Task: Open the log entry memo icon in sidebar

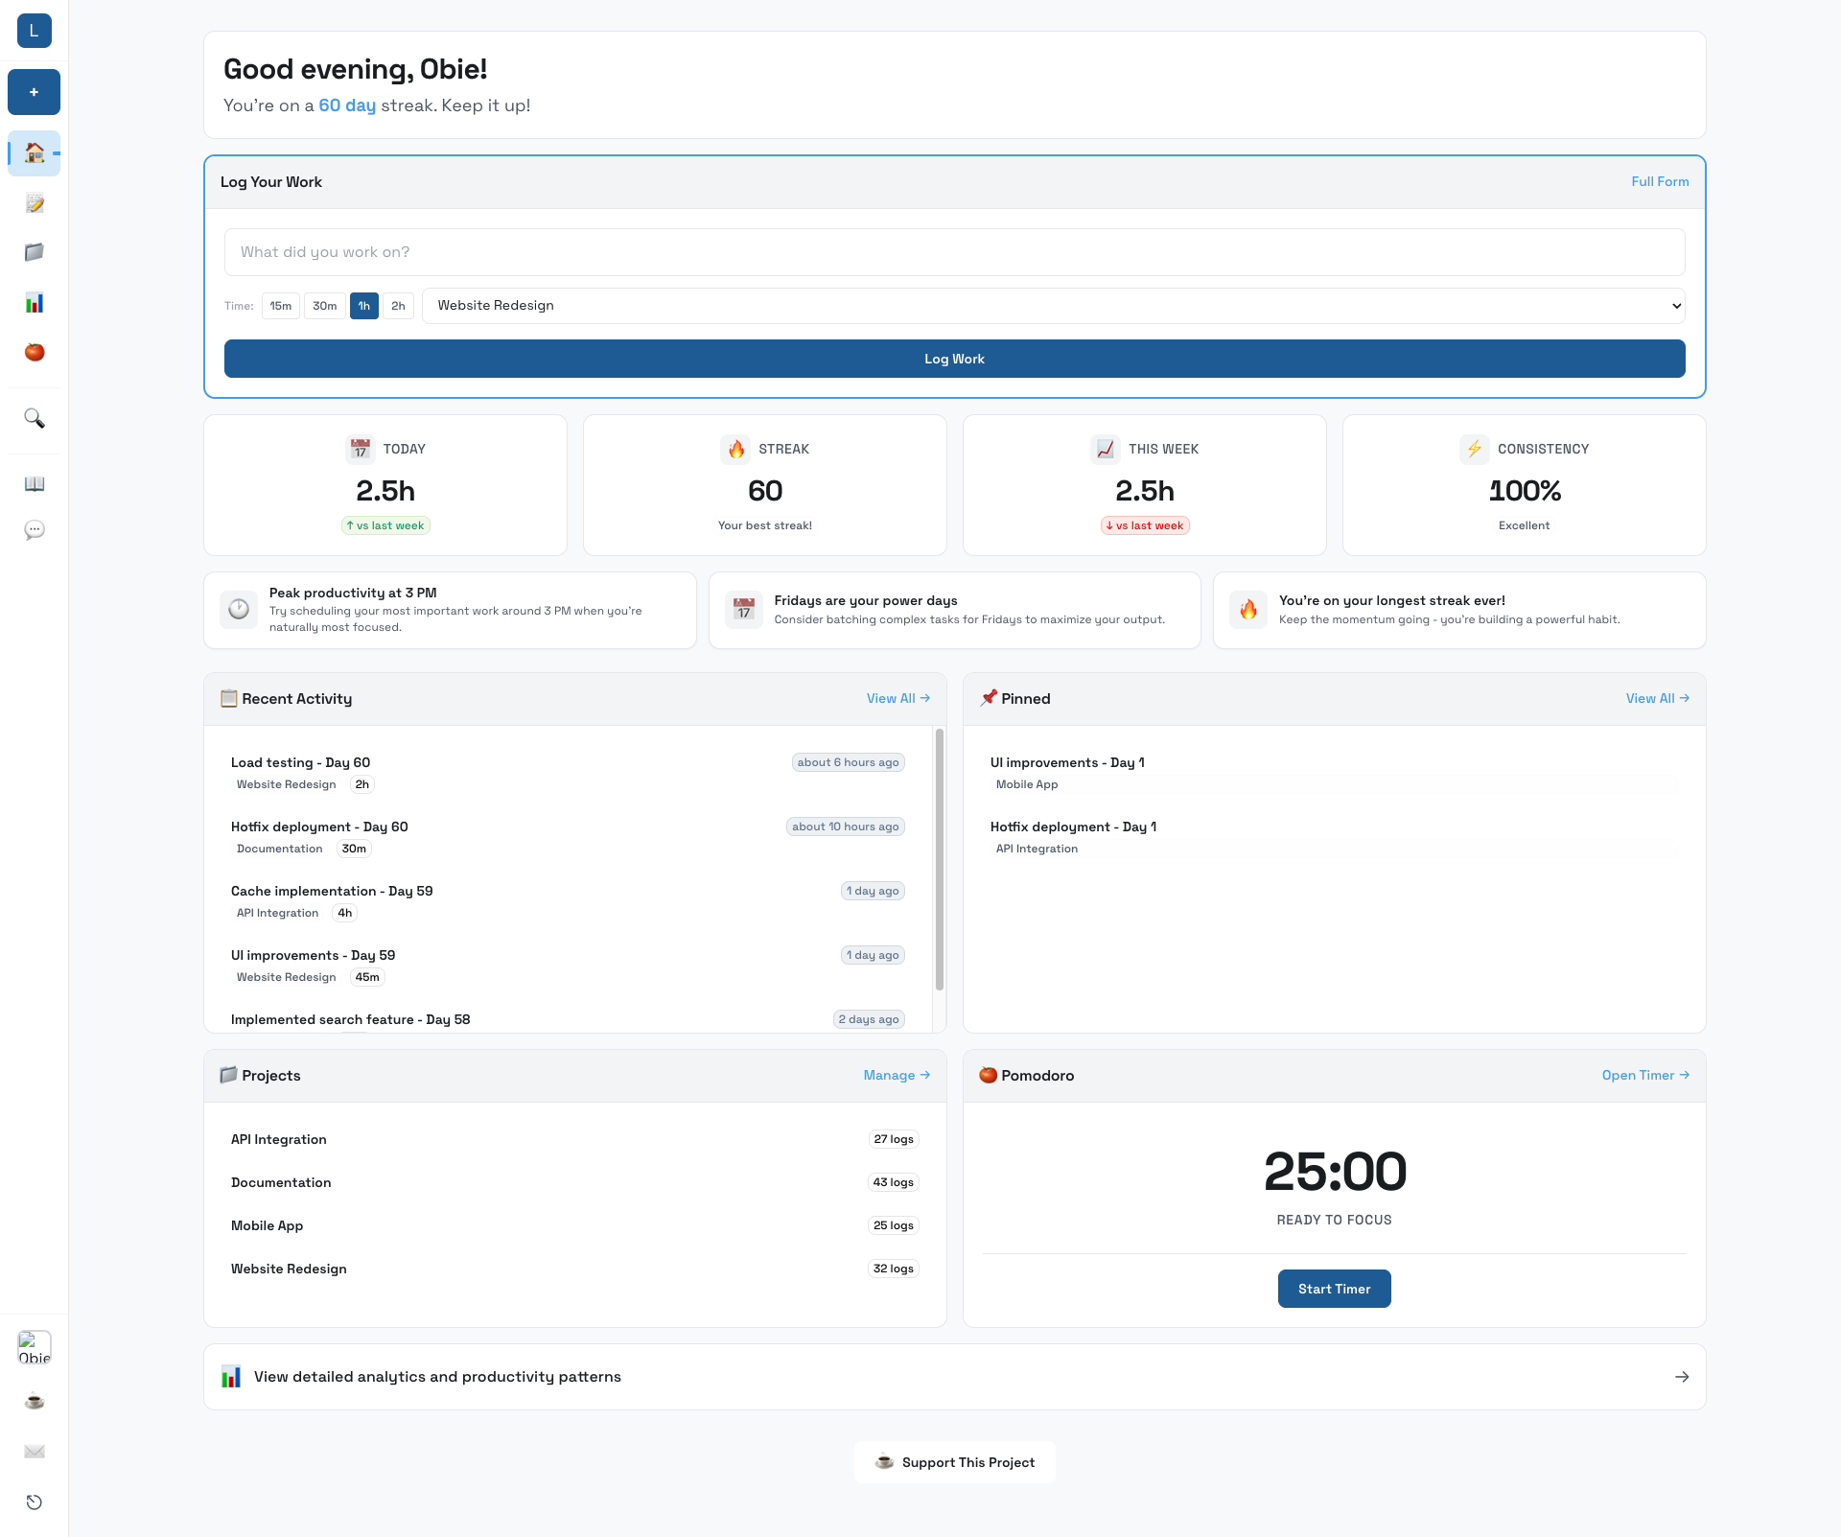Action: 34,202
